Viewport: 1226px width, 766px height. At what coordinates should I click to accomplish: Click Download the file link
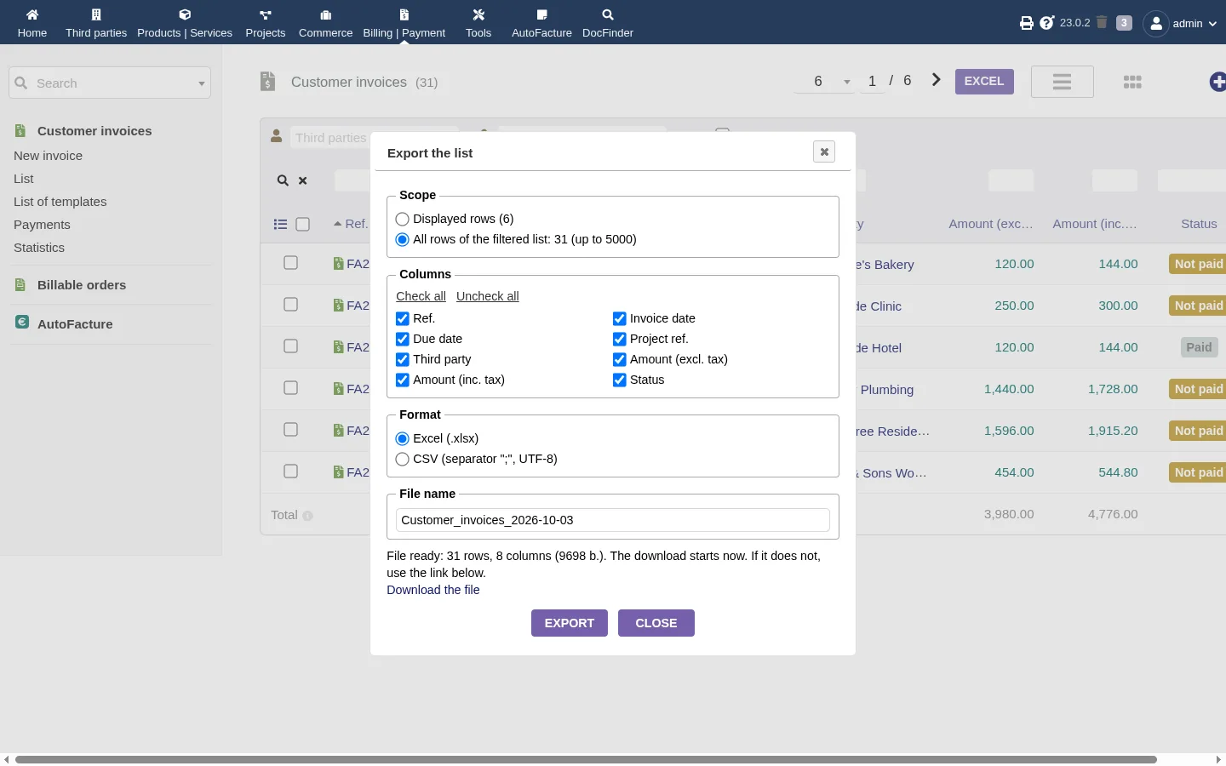pyautogui.click(x=433, y=590)
